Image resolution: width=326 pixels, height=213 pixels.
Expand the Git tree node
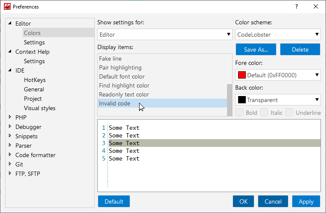click(10, 164)
